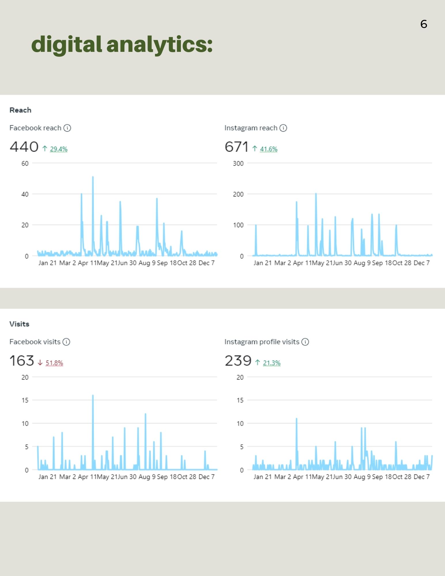445x576 pixels.
Task: Click the Visits section heading
Action: pos(19,324)
